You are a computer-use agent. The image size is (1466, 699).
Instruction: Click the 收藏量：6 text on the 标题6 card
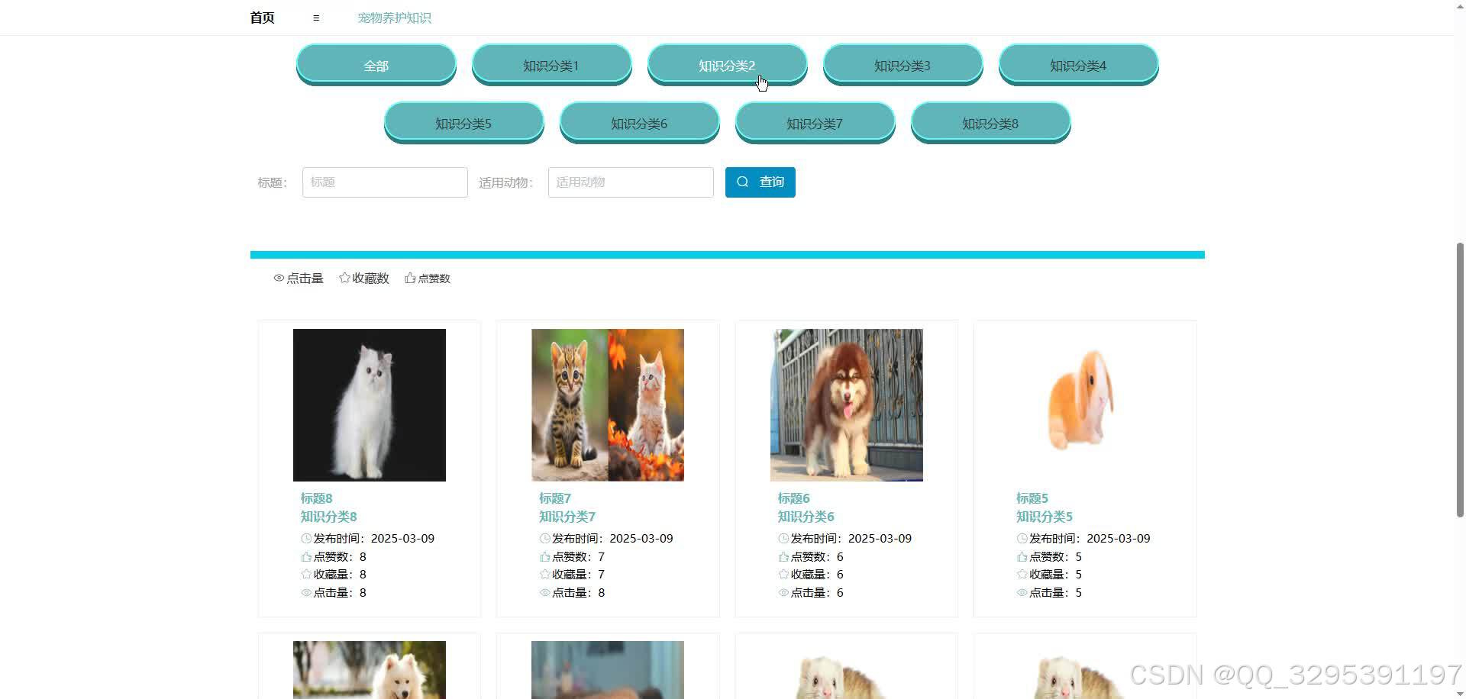pyautogui.click(x=817, y=575)
